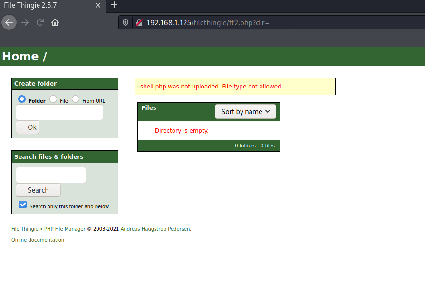Image resolution: width=425 pixels, height=293 pixels.
Task: Go to the browser home page icon
Action: pyautogui.click(x=55, y=22)
